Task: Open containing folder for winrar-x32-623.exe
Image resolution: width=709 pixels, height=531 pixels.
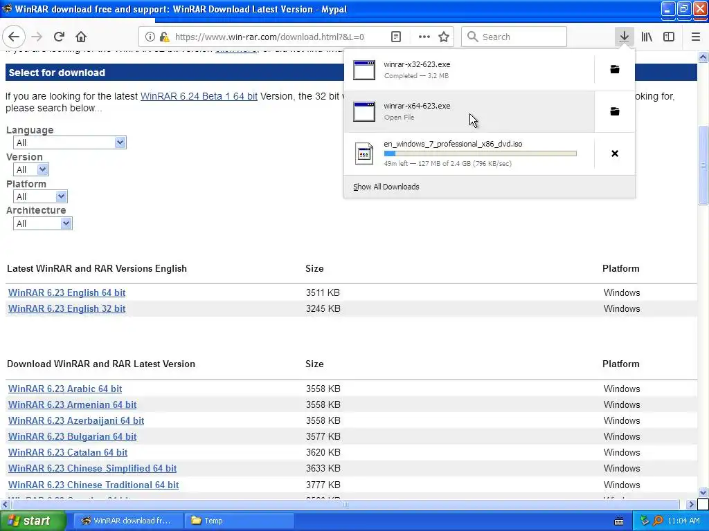Action: pyautogui.click(x=615, y=70)
